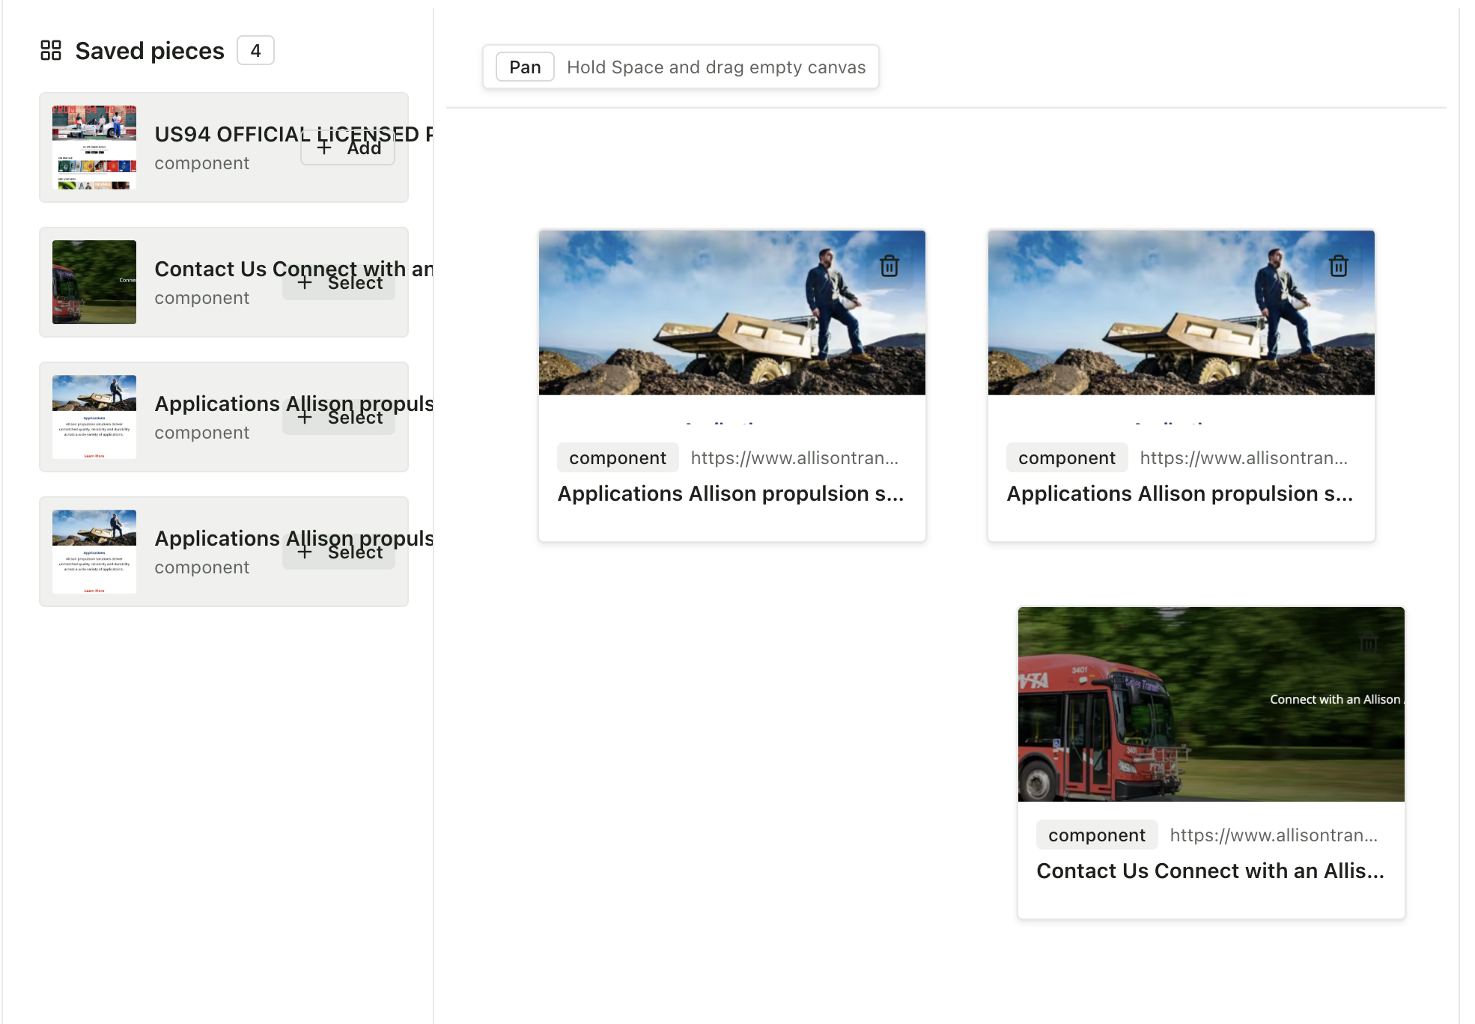Open URL link on right Applications canvas card
This screenshot has height=1024, width=1475.
[x=1244, y=458]
